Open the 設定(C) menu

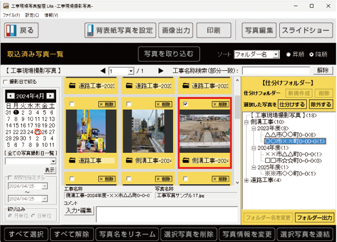tap(32, 15)
